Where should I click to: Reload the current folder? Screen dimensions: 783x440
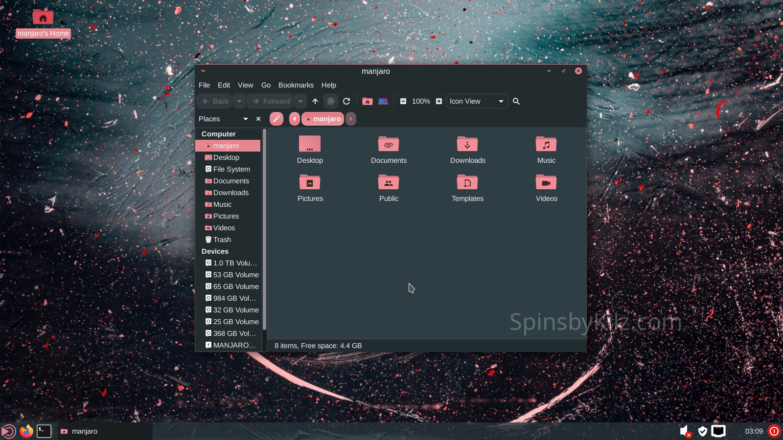click(x=346, y=101)
